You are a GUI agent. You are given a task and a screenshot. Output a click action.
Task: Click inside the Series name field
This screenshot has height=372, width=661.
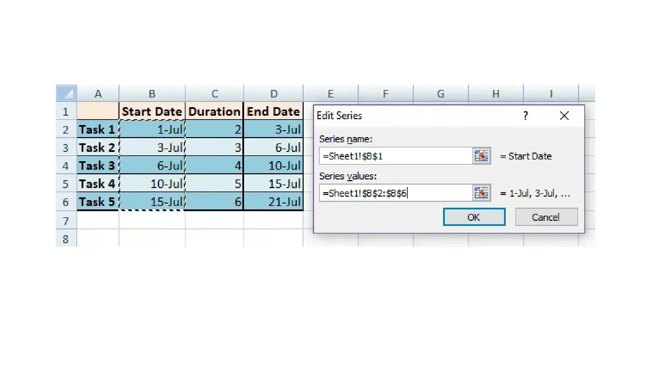click(395, 156)
